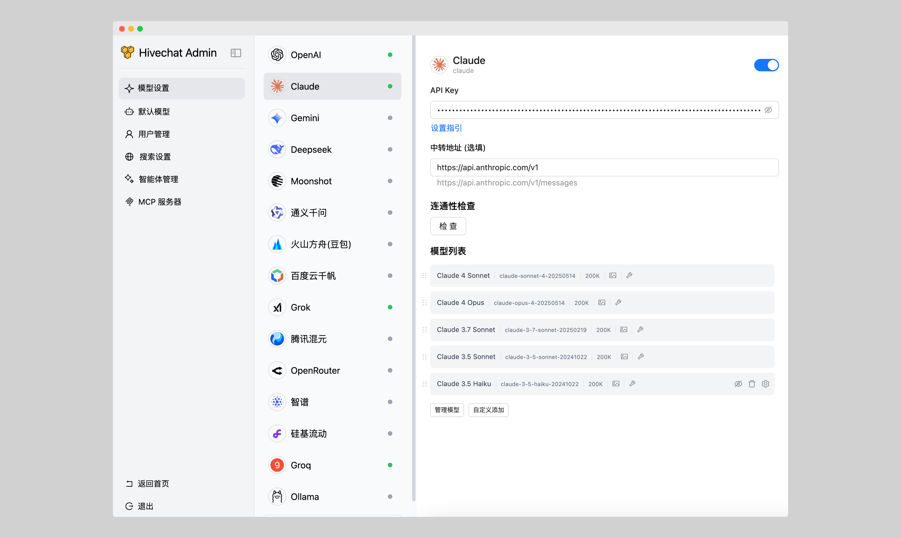Open the 设置指引 link
The height and width of the screenshot is (538, 901).
pos(446,128)
